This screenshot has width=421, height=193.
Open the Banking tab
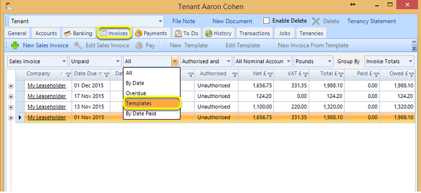(x=79, y=33)
